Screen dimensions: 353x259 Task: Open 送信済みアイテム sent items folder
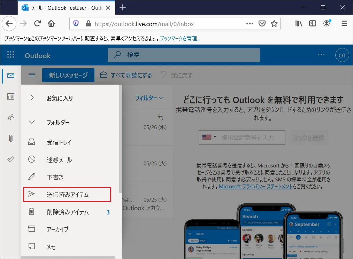[67, 195]
